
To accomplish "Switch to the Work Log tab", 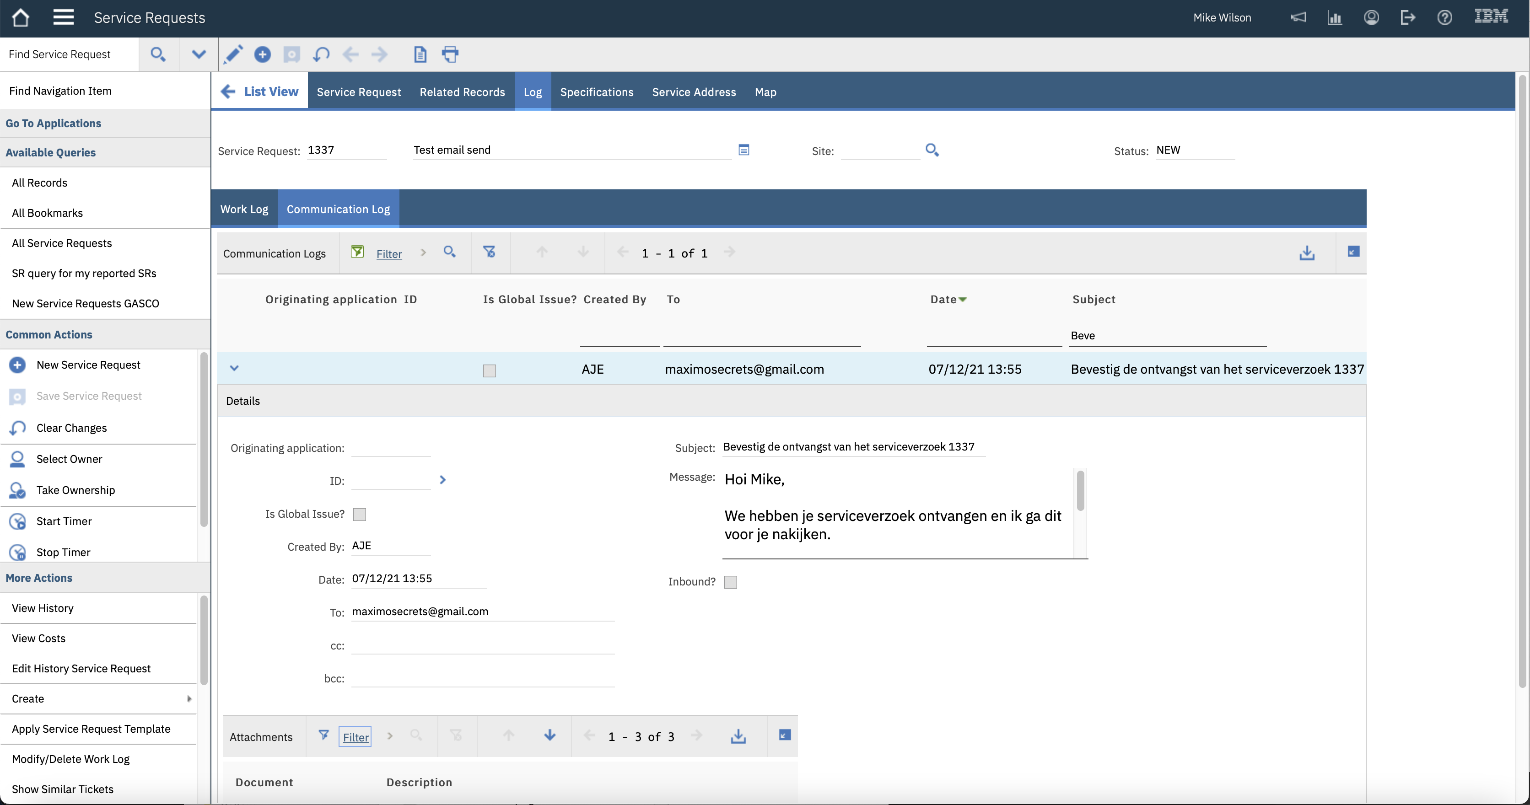I will point(244,209).
